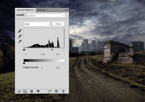
Task: Open the Levels preset Custom dropdown
Action: click(46, 16)
